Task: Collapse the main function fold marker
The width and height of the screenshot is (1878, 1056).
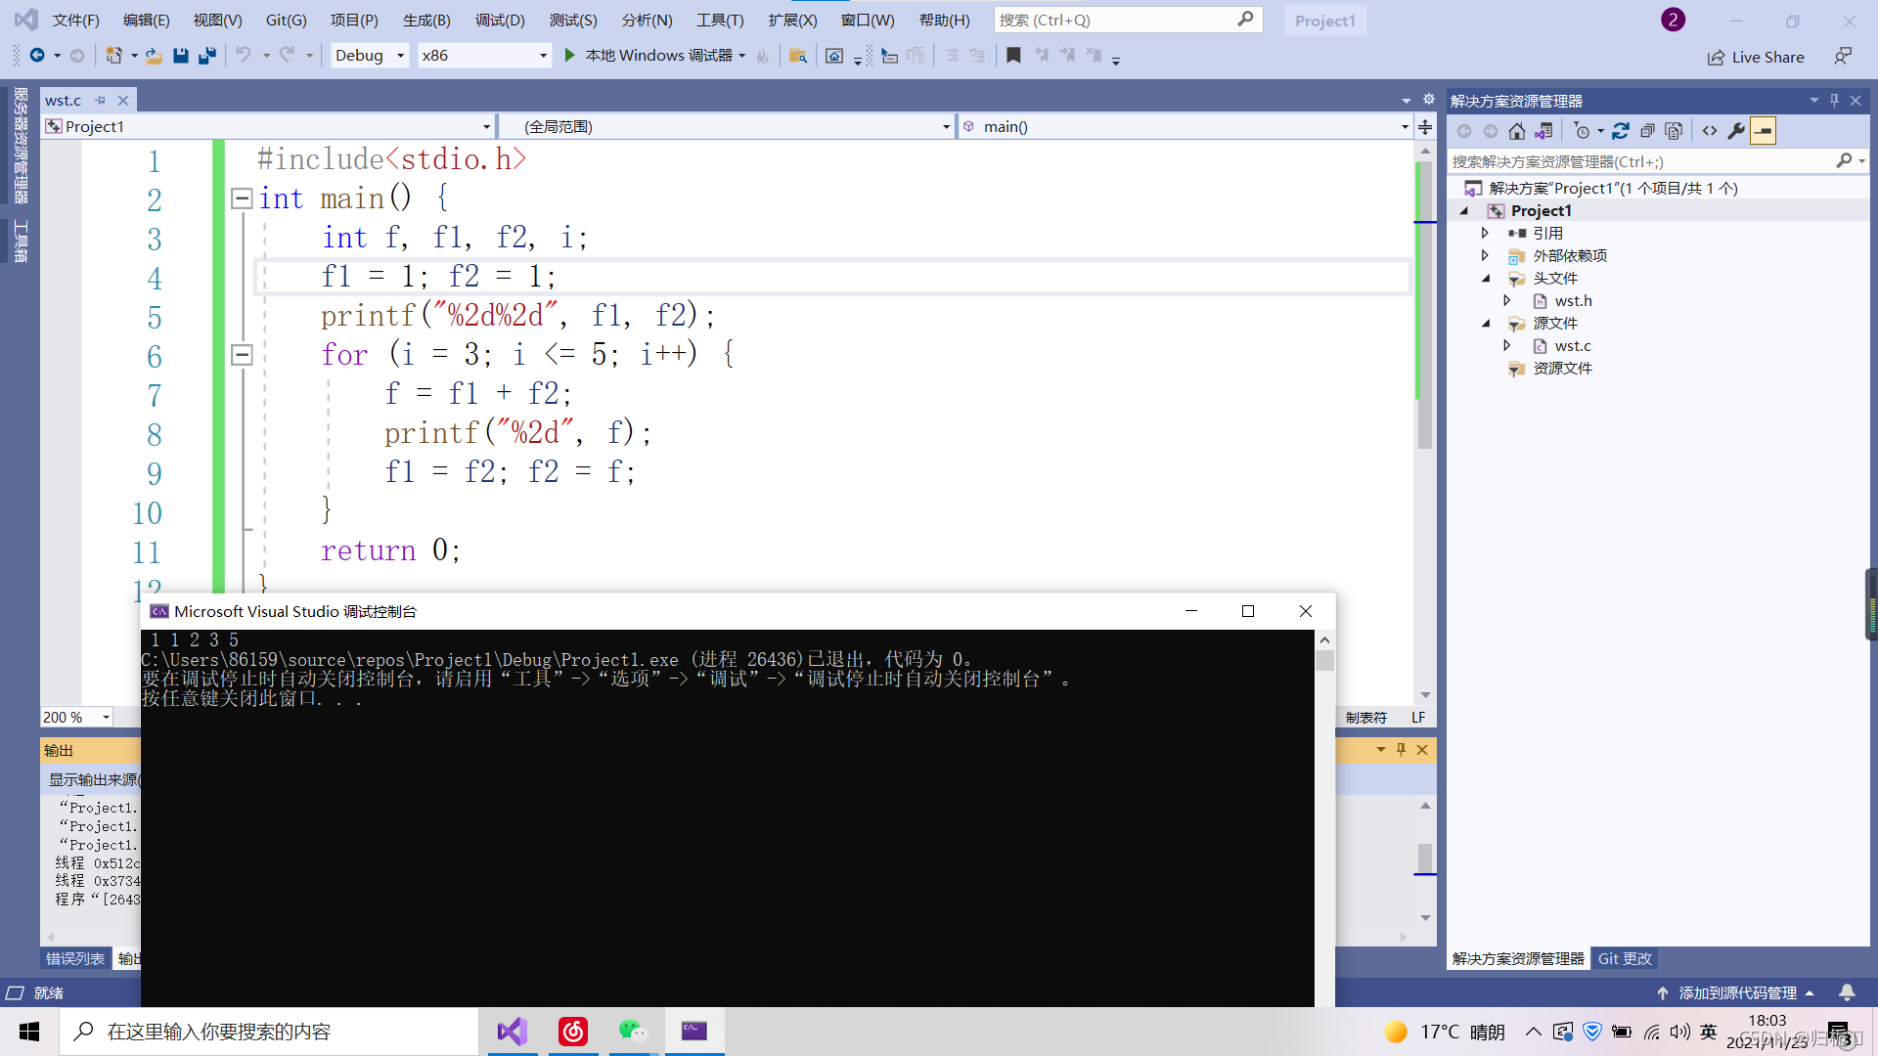Action: click(242, 198)
